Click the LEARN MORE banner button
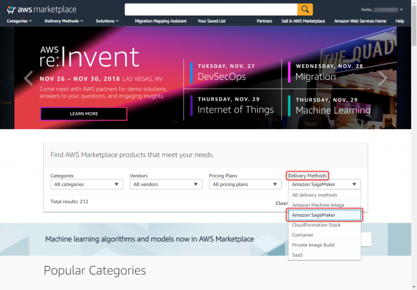Image resolution: width=417 pixels, height=290 pixels. [x=84, y=114]
